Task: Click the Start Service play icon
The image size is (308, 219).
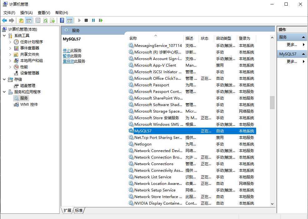Action: [x=79, y=20]
